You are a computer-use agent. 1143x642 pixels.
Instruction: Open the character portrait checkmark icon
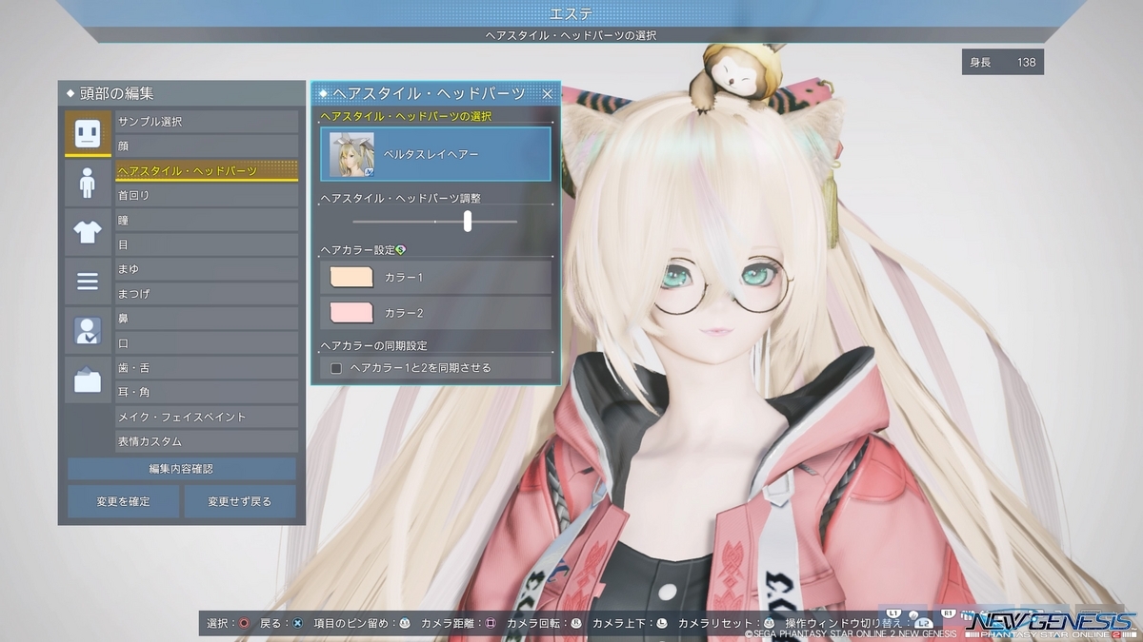(x=88, y=331)
